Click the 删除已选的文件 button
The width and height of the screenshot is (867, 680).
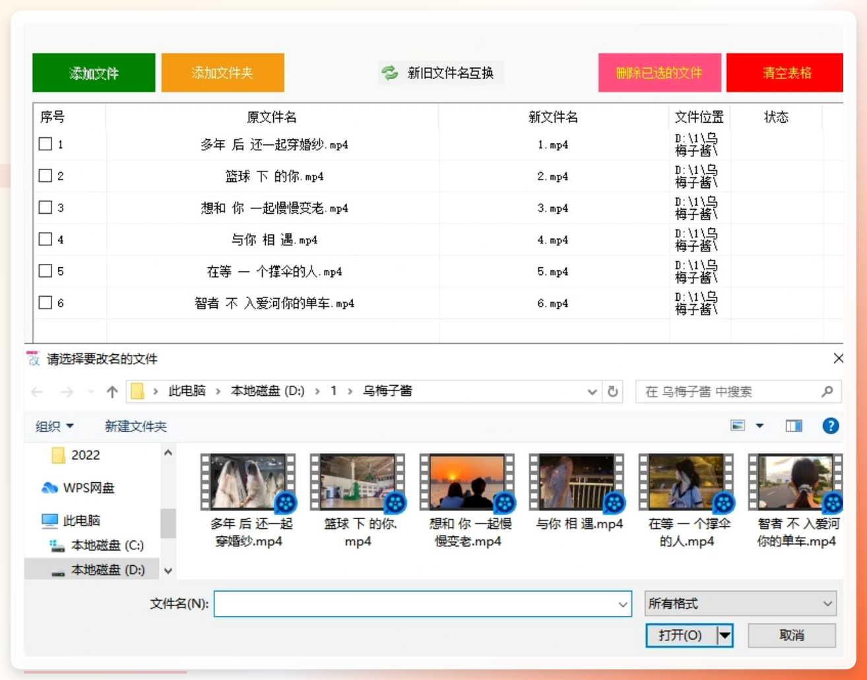click(660, 73)
